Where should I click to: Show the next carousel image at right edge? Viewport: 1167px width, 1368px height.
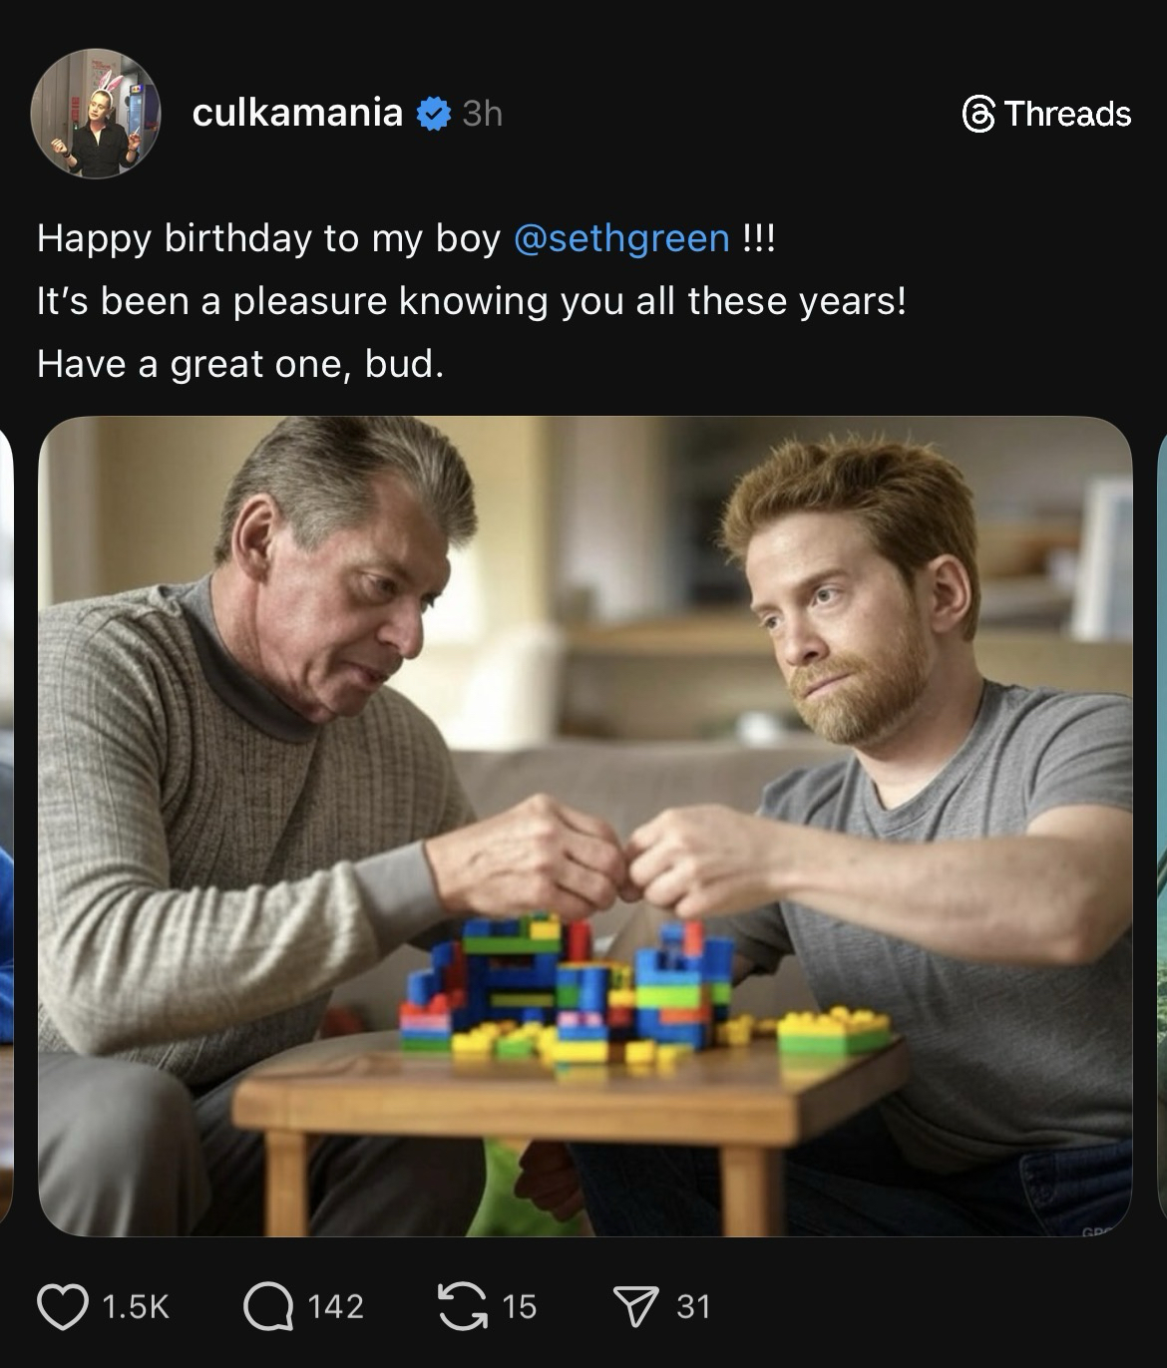coord(1160,826)
